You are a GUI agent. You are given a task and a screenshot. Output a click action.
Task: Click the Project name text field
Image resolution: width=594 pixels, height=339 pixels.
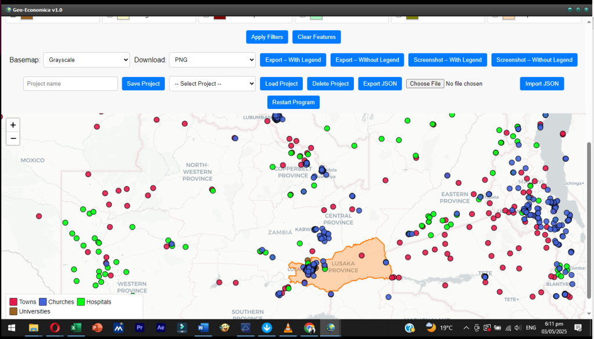pyautogui.click(x=70, y=83)
